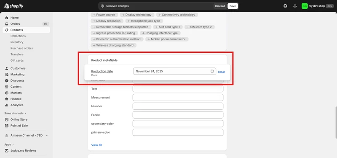Add Ingress protection (IP) rating attribute
The width and height of the screenshot is (337, 158).
[x=114, y=33]
